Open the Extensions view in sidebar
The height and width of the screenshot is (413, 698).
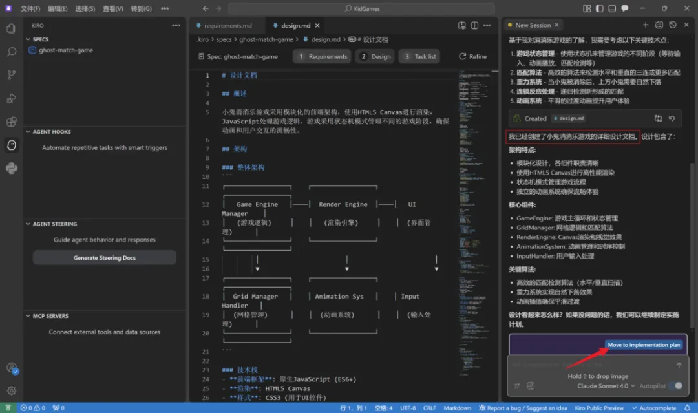(x=11, y=122)
